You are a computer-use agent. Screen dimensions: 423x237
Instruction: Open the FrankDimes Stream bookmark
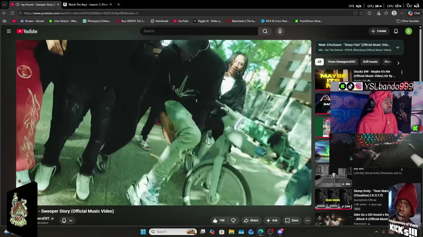click(308, 21)
